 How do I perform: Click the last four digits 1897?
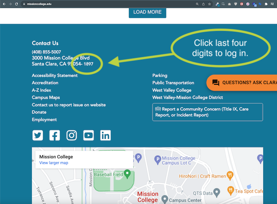[88, 64]
